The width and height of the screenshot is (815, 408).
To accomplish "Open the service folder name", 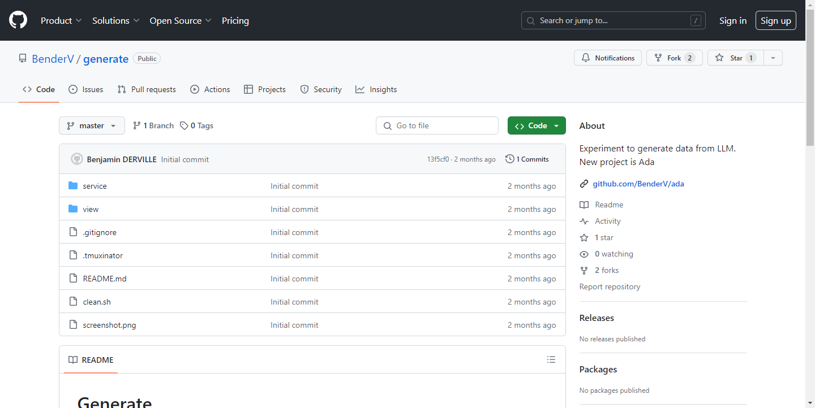I will pos(95,186).
